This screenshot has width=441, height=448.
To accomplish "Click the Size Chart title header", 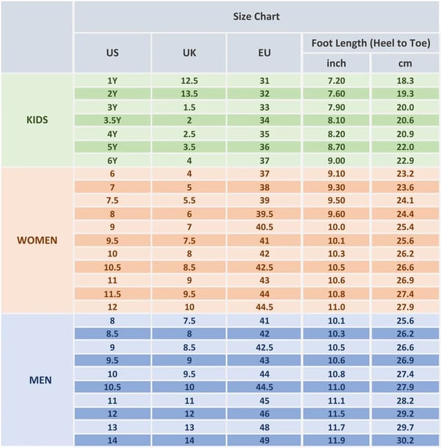I will (257, 16).
